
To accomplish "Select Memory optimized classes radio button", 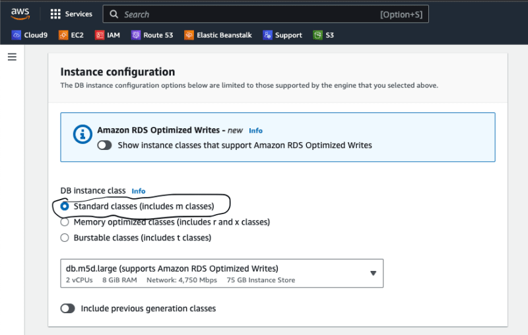I will [65, 222].
